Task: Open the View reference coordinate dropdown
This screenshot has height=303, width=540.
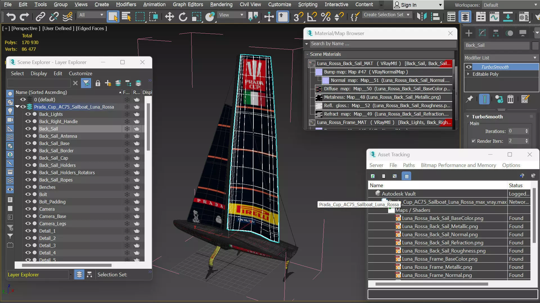Action: (231, 15)
